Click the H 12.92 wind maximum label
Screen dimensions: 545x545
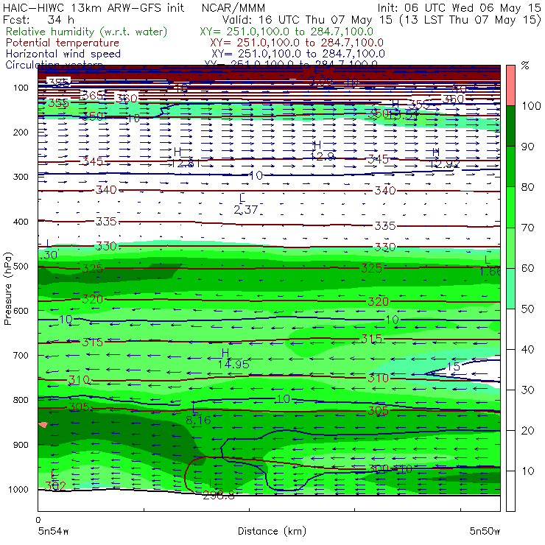point(445,158)
